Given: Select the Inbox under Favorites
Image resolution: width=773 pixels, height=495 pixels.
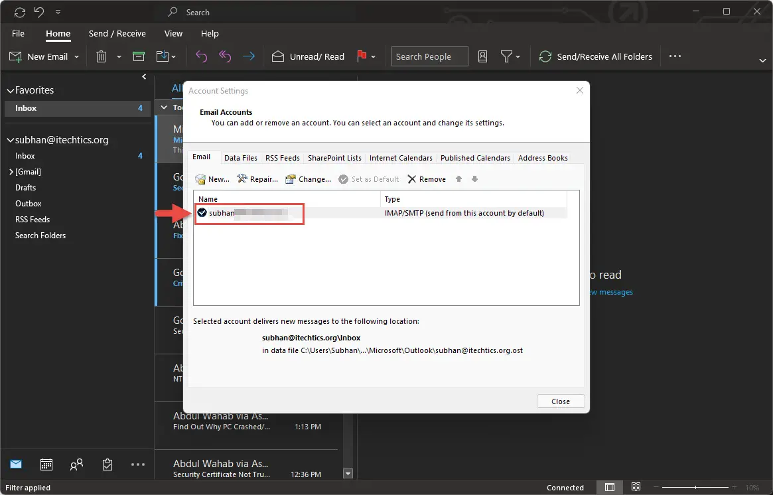Looking at the screenshot, I should pos(78,108).
